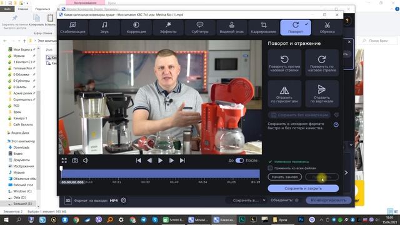Click inside the blue timeline bar
The image size is (400, 225).
[161, 174]
